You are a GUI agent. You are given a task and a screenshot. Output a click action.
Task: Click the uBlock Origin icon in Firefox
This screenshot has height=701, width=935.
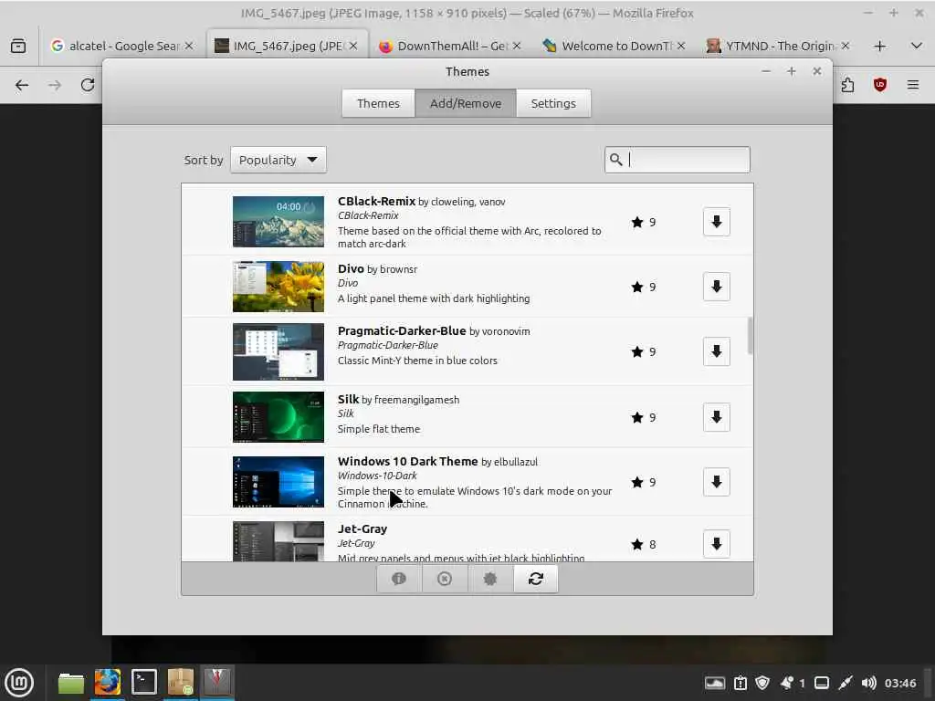879,85
